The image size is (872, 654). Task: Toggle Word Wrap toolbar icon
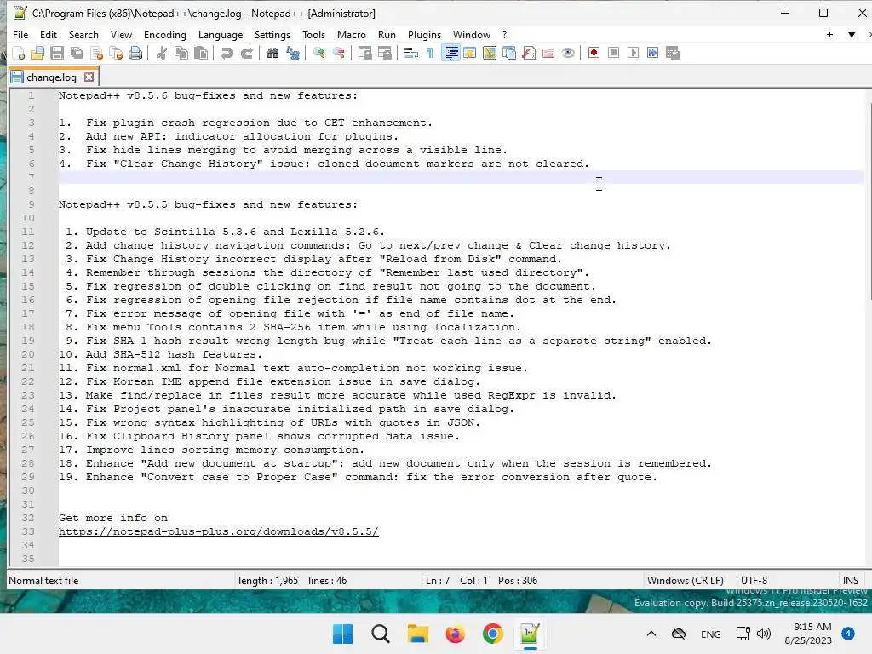[411, 53]
